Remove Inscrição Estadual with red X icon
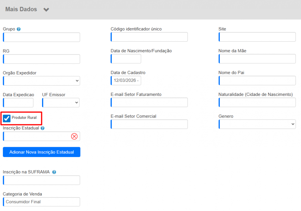The height and width of the screenshot is (211, 301). click(74, 136)
